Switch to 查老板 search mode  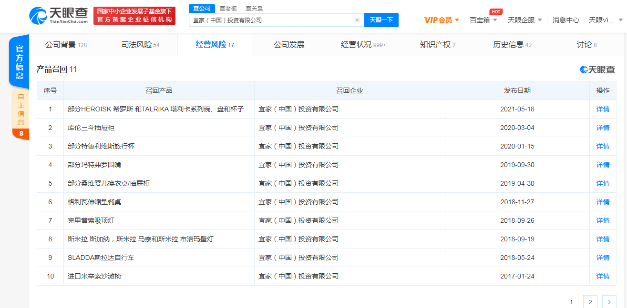tap(228, 9)
